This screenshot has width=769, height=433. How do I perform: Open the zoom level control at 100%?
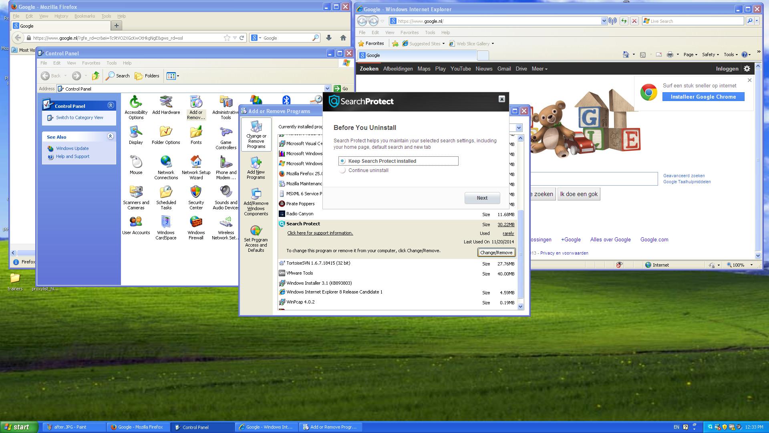click(x=740, y=265)
